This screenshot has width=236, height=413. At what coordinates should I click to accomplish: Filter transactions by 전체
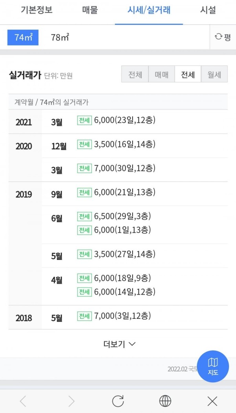[135, 75]
